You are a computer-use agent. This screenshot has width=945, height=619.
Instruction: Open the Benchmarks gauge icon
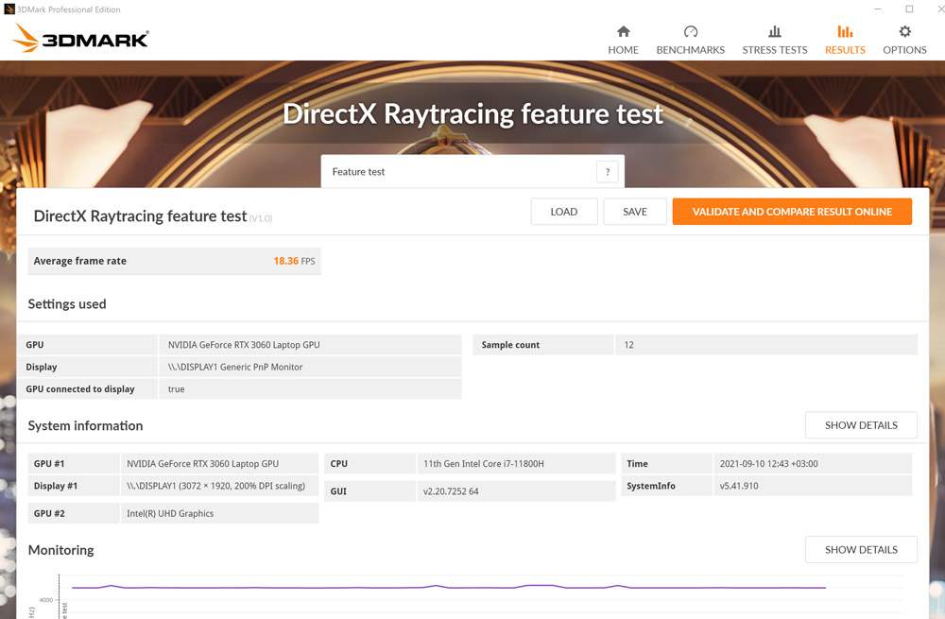pos(691,31)
